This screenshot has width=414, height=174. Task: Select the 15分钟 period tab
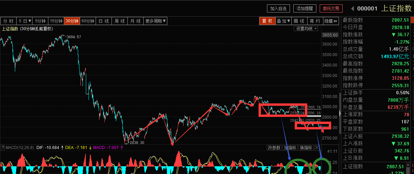click(x=56, y=21)
